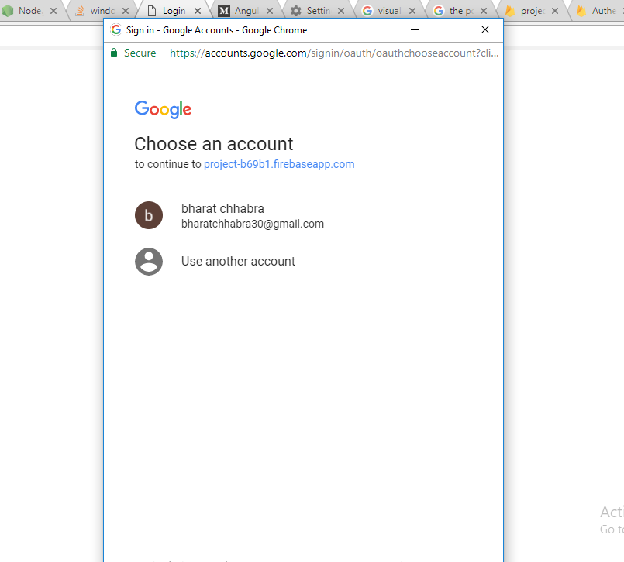Click the grey person avatar icon
The height and width of the screenshot is (562, 624).
[x=149, y=262]
